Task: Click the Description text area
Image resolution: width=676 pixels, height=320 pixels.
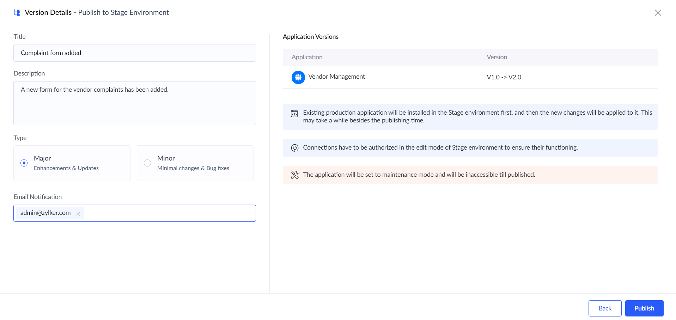Action: 135,103
